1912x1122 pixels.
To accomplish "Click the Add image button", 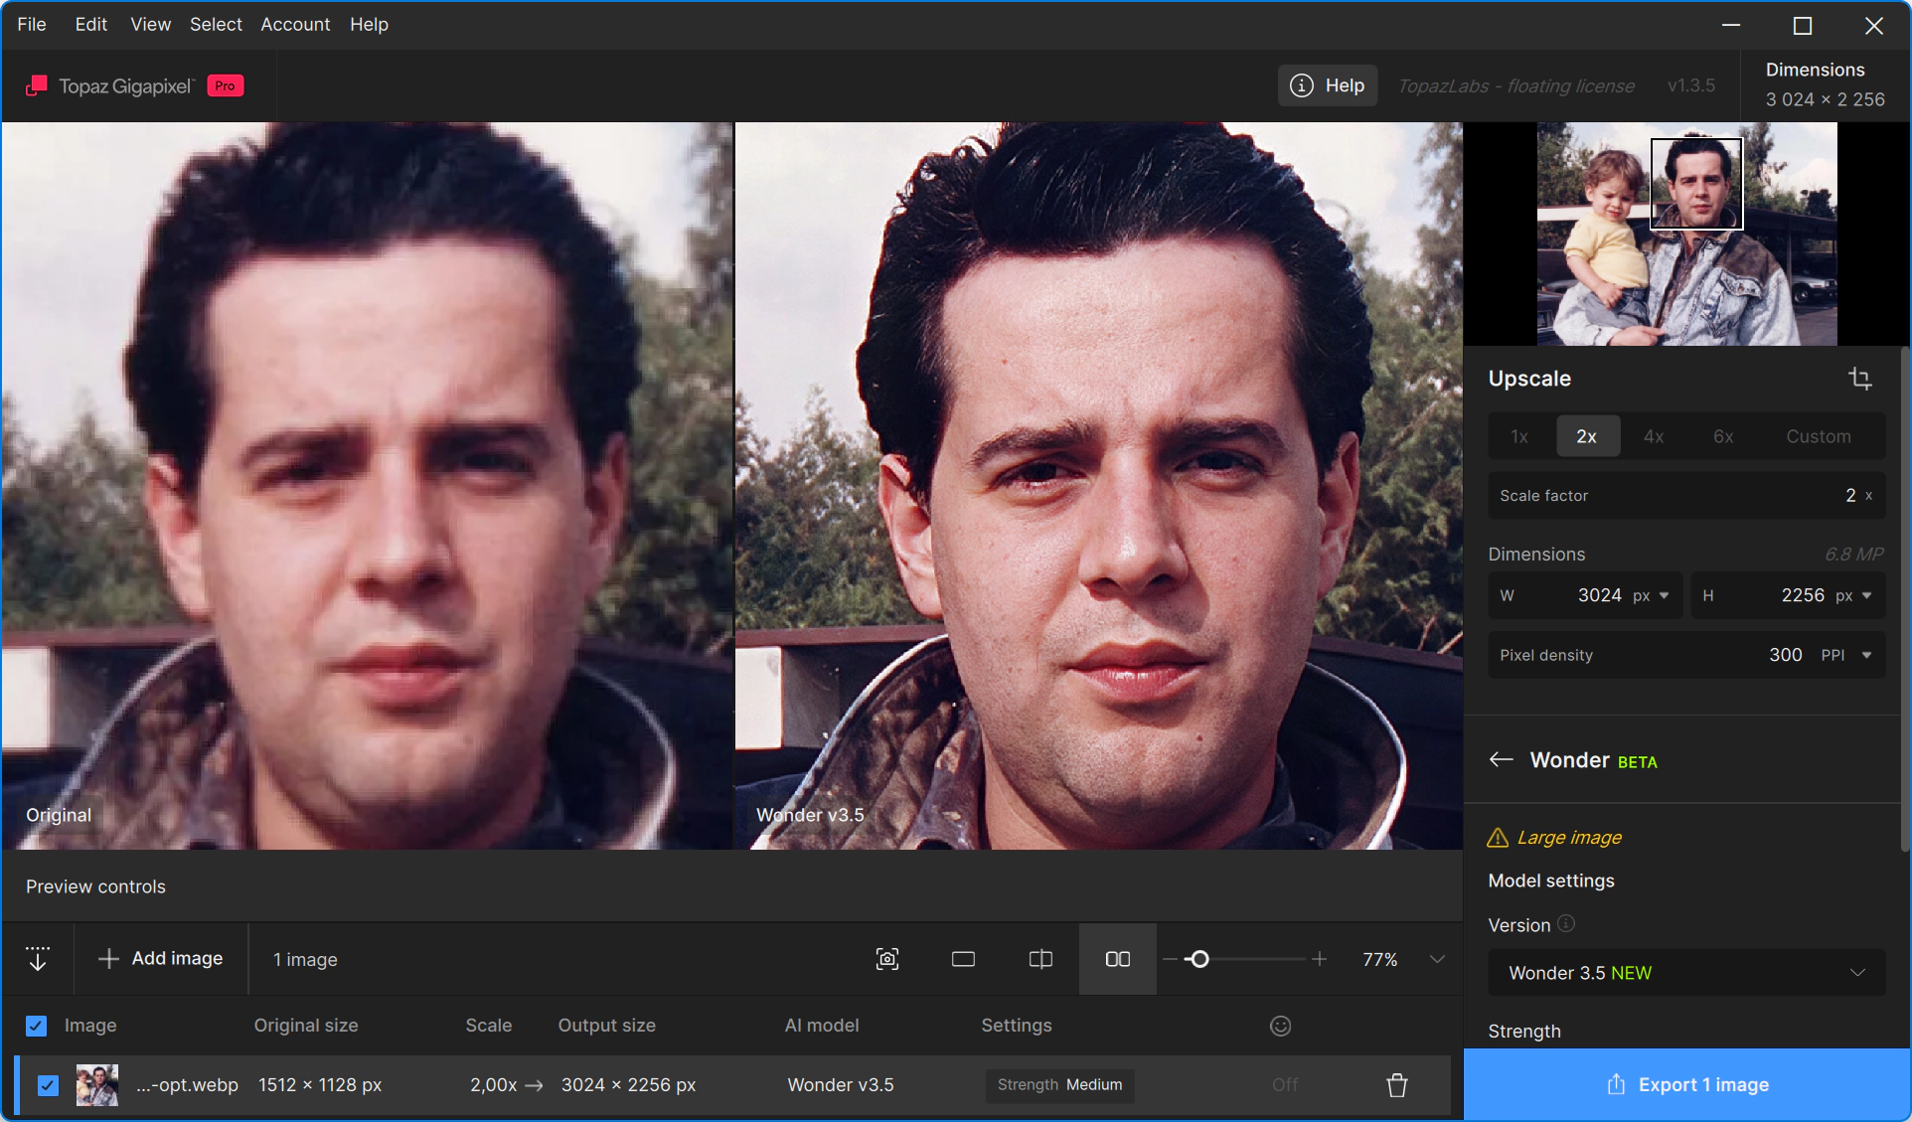I will [x=161, y=959].
